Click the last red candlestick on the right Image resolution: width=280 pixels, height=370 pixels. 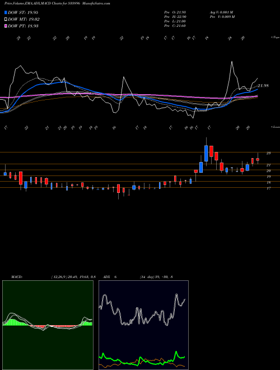coord(258,160)
